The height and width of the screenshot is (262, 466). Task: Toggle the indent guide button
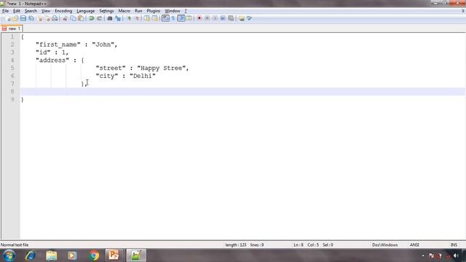tap(181, 18)
